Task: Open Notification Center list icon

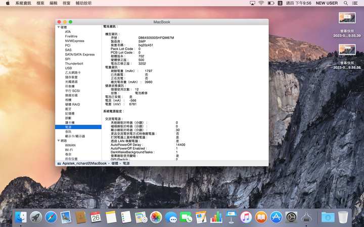Action: (355, 3)
